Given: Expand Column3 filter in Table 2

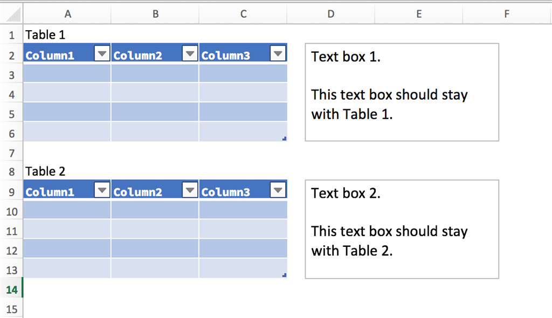Looking at the screenshot, I should [278, 190].
